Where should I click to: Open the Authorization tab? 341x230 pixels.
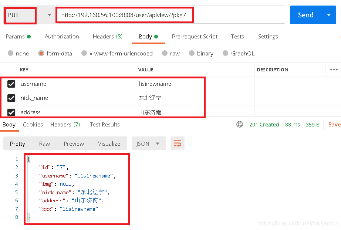pyautogui.click(x=62, y=37)
